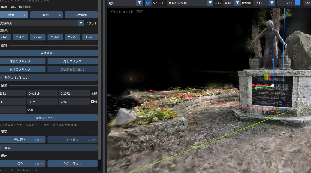Click the 自動整列 button
Viewport: 311px width, 173px height.
click(x=49, y=53)
